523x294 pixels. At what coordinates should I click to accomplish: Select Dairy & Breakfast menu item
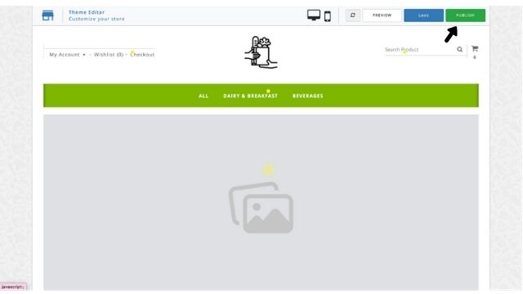[251, 96]
